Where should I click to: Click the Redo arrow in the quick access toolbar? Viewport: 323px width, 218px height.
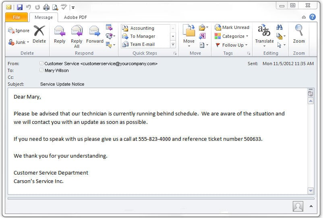point(37,7)
